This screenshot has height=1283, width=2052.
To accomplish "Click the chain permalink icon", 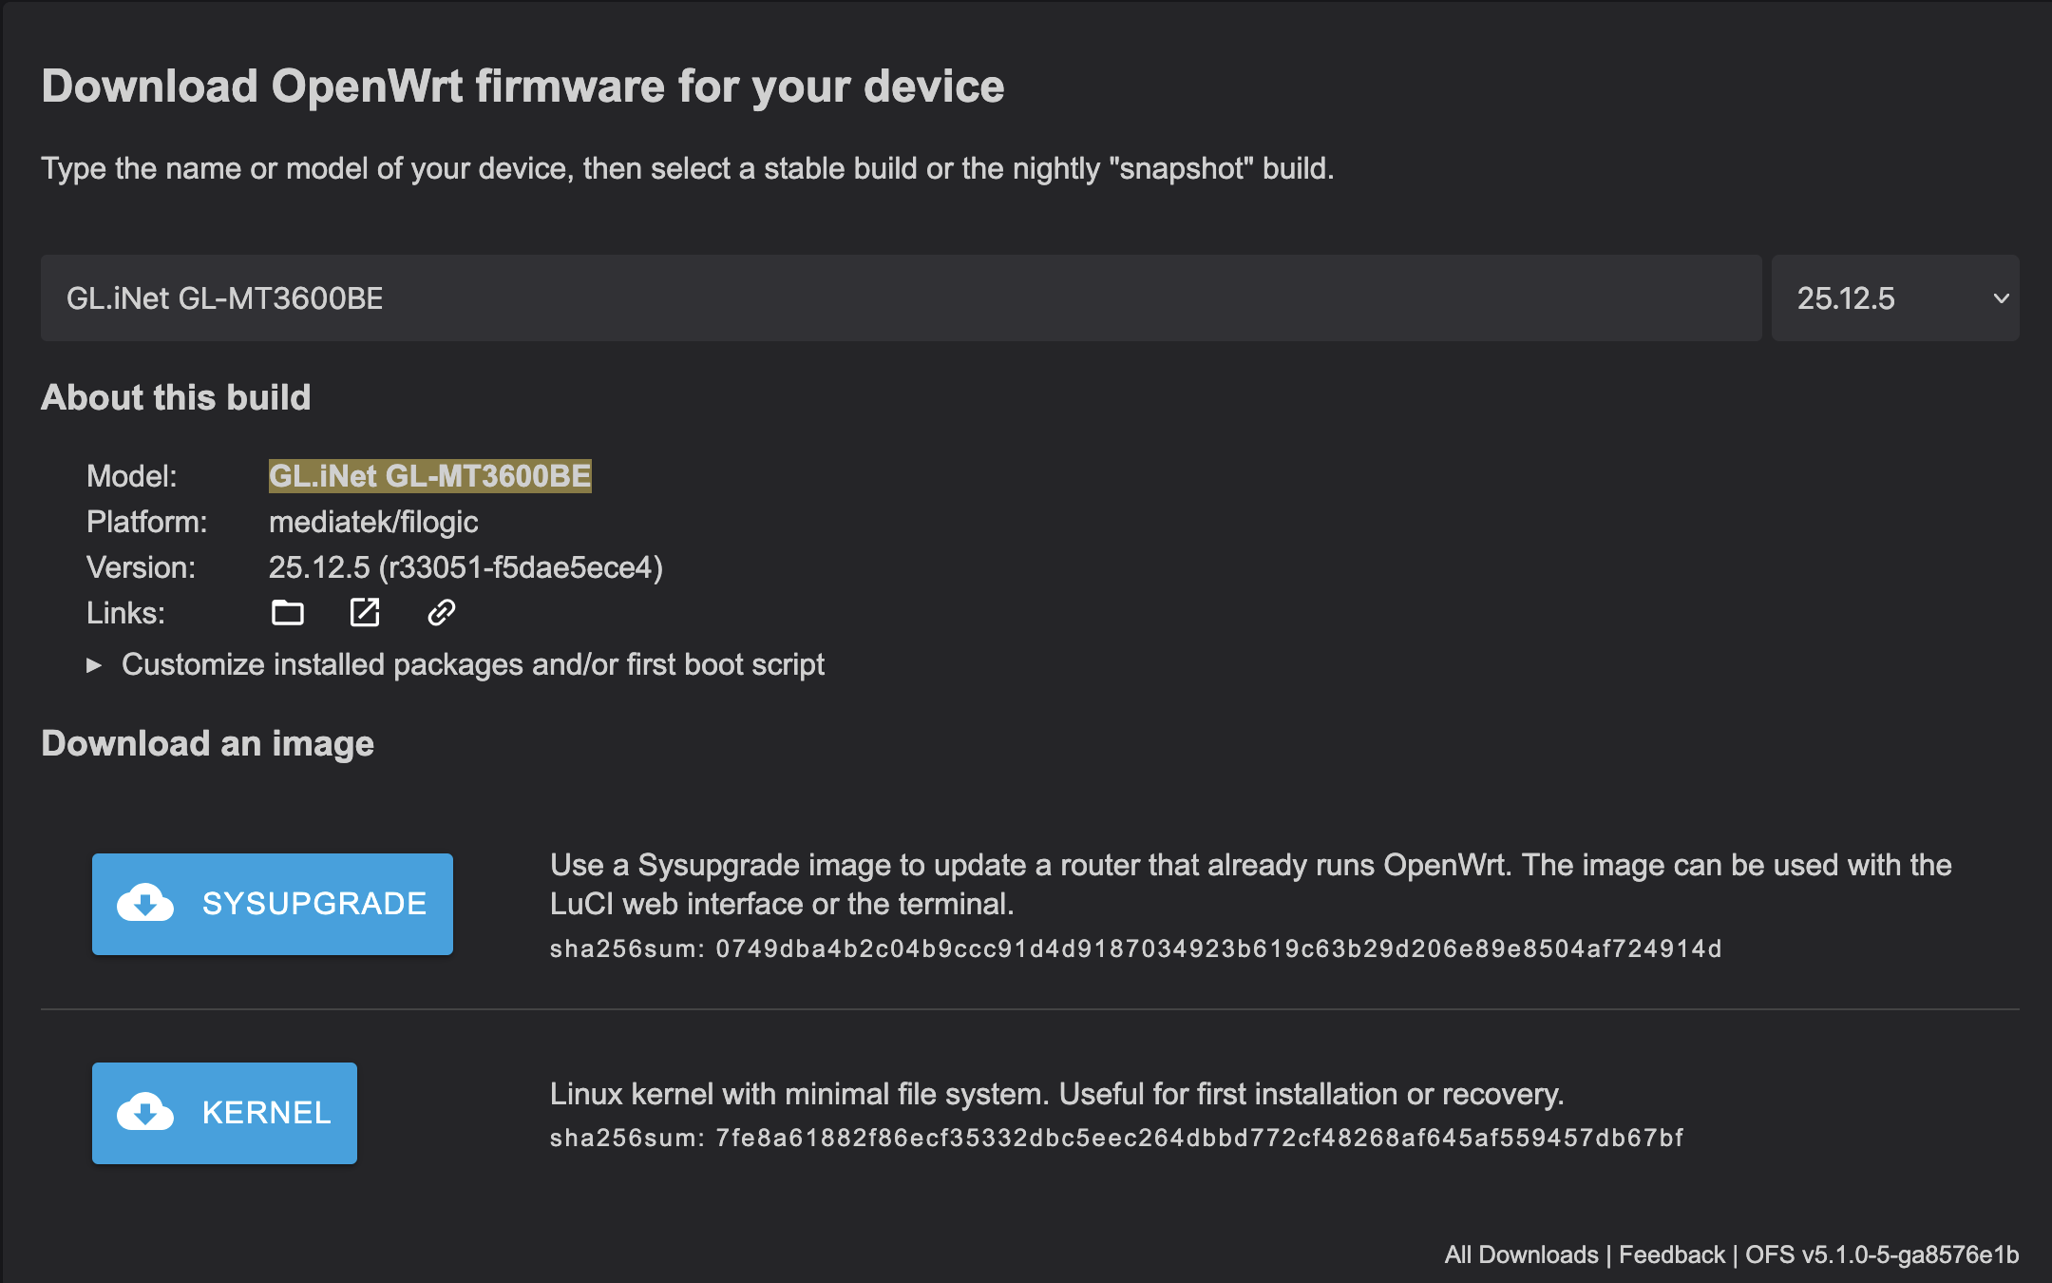I will (442, 613).
